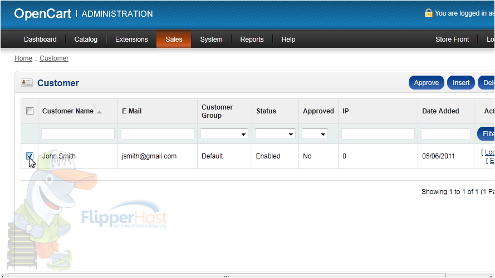Open the Reports menu
The height and width of the screenshot is (278, 495).
[x=252, y=39]
